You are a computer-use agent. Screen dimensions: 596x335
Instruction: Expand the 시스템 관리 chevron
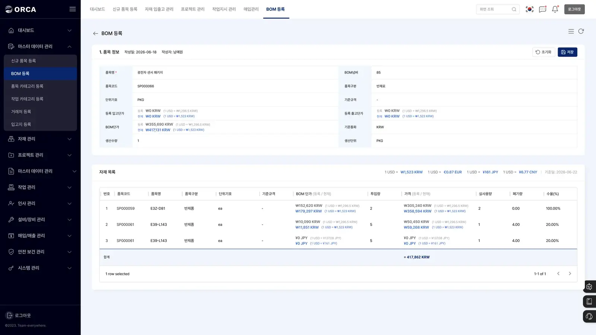tap(70, 268)
